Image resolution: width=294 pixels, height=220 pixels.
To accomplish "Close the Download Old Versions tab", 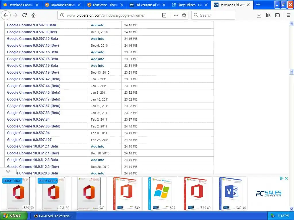I will pyautogui.click(x=248, y=5).
